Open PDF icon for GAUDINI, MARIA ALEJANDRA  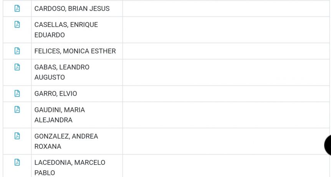[17, 110]
